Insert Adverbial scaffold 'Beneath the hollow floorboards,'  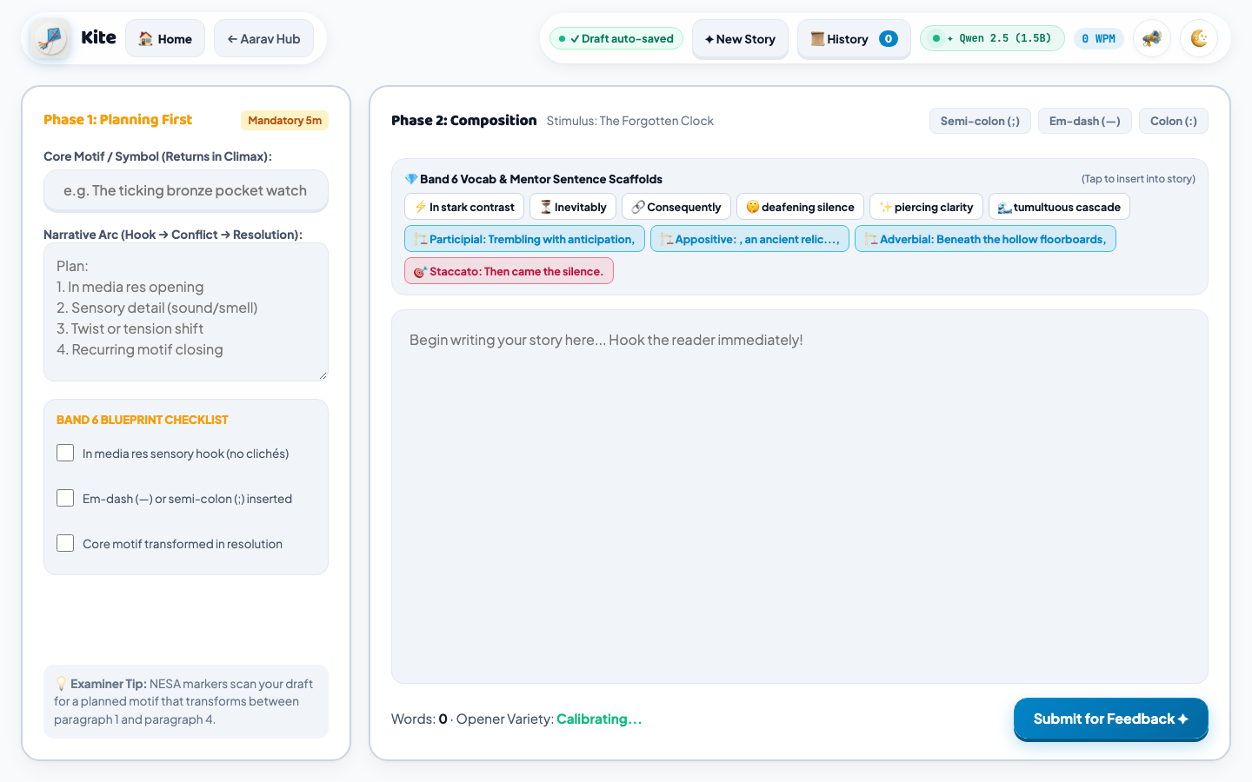coord(985,239)
